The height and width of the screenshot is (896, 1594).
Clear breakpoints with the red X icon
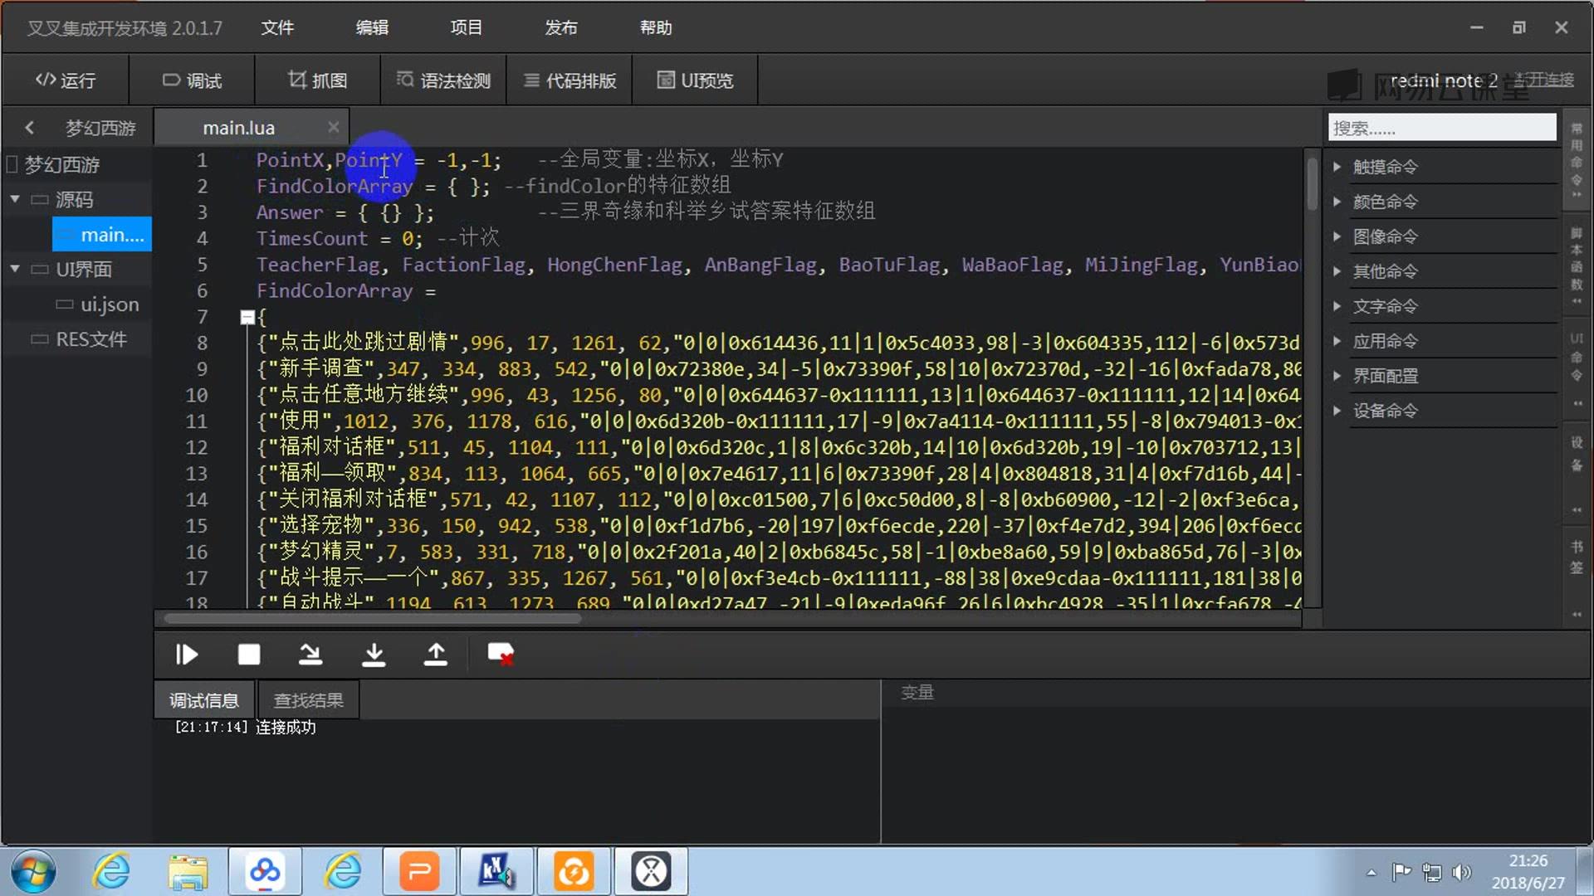pyautogui.click(x=501, y=655)
